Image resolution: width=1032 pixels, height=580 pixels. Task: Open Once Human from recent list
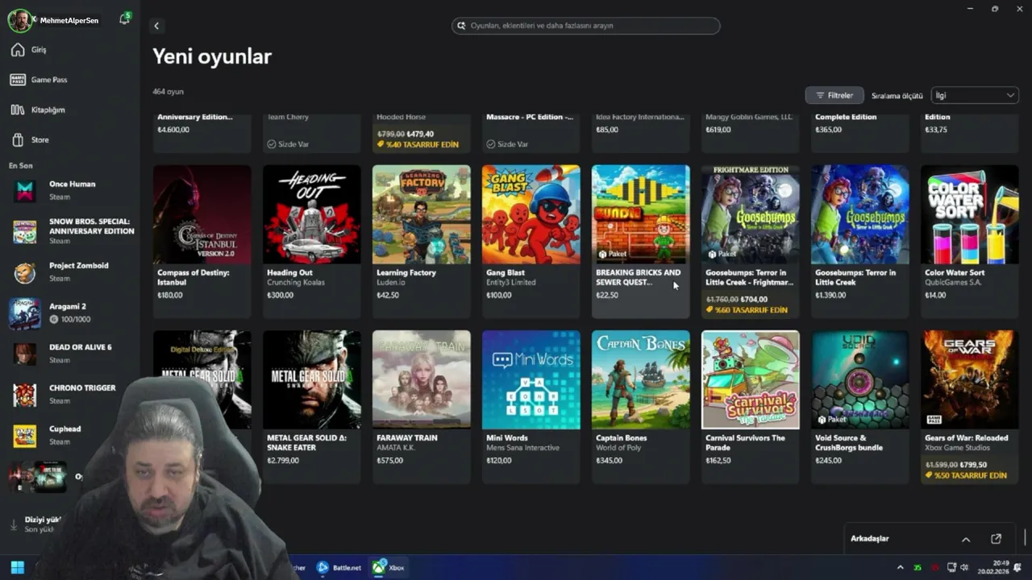click(70, 190)
